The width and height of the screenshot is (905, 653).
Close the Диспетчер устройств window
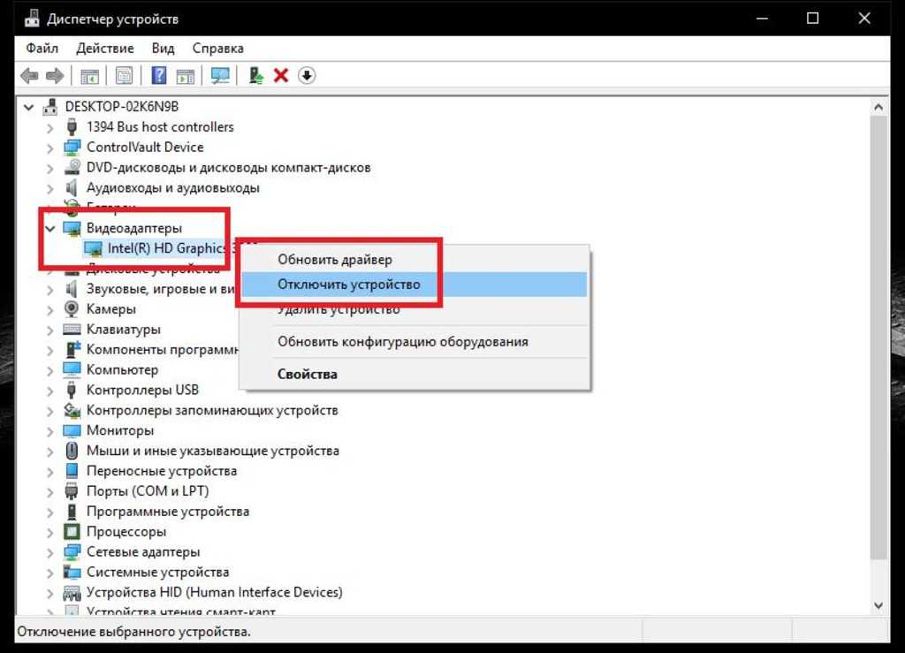[864, 19]
